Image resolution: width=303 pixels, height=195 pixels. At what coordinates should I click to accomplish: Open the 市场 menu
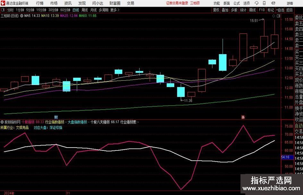pos(54,3)
